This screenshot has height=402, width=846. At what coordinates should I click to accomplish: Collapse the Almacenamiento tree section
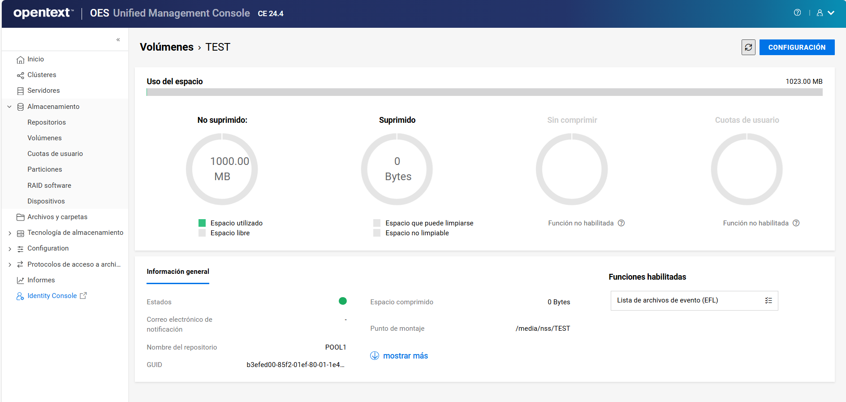click(x=9, y=107)
